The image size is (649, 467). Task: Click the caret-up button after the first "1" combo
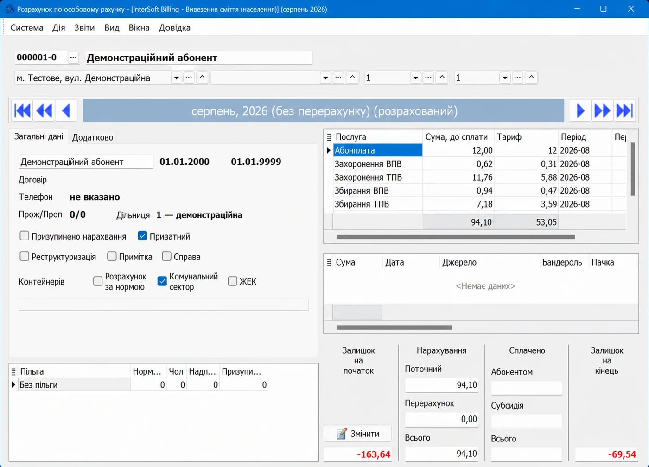(442, 78)
